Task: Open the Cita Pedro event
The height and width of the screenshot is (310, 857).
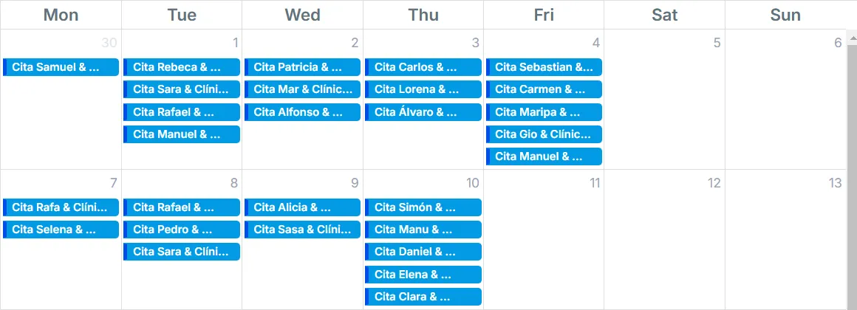Action: (182, 230)
